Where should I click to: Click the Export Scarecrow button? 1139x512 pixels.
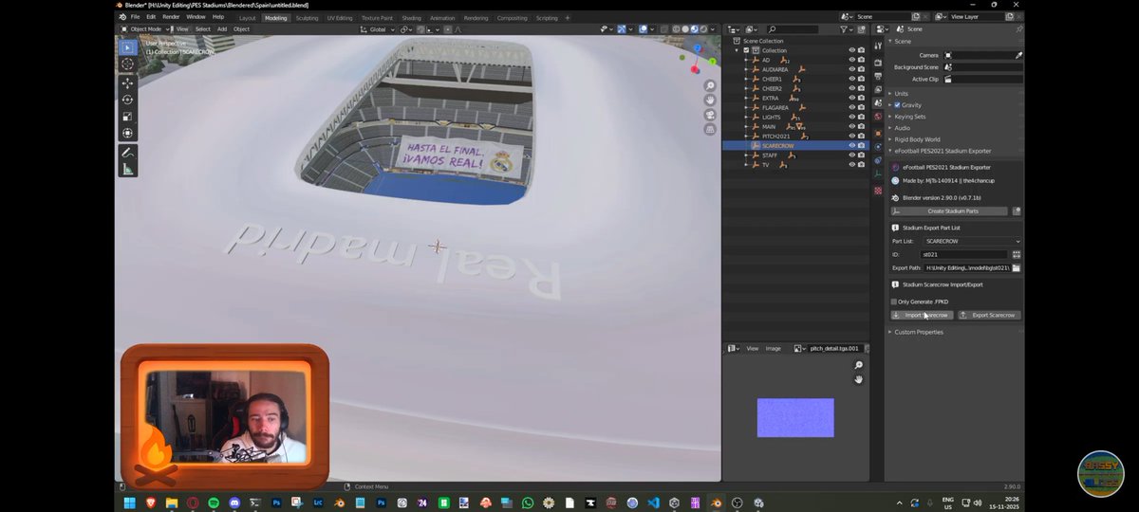click(988, 315)
